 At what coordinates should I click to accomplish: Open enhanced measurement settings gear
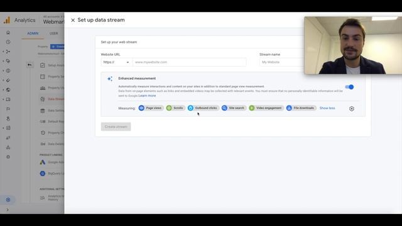352,109
